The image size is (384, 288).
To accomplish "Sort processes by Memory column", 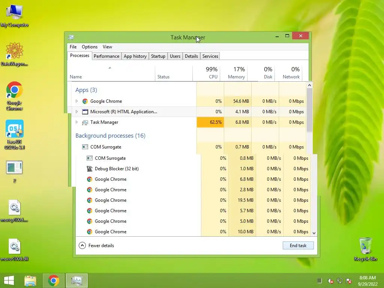I will (234, 73).
